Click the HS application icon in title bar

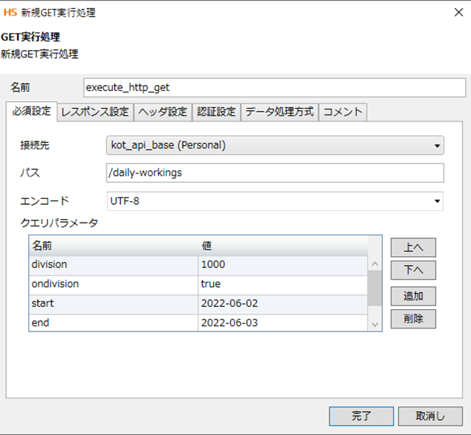coord(11,13)
